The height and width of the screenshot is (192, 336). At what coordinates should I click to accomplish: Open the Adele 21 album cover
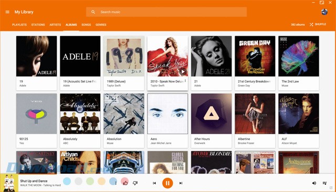(x=211, y=56)
